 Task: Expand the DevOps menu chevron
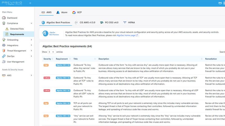[32, 56]
